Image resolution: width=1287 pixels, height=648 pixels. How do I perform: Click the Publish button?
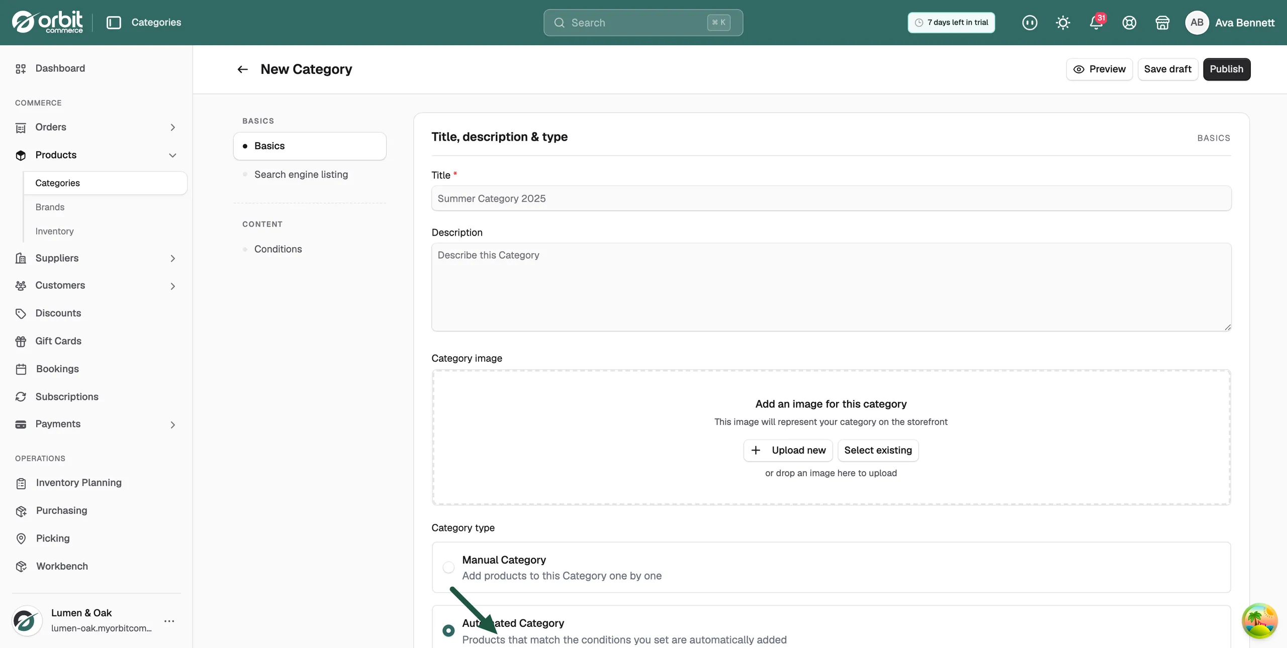tap(1227, 69)
